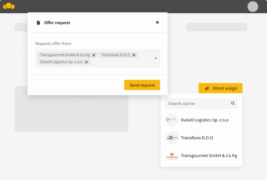Screen dimensions: 267x180
Task: Click the Transgourmet logo in carrier list
Action: tap(172, 156)
